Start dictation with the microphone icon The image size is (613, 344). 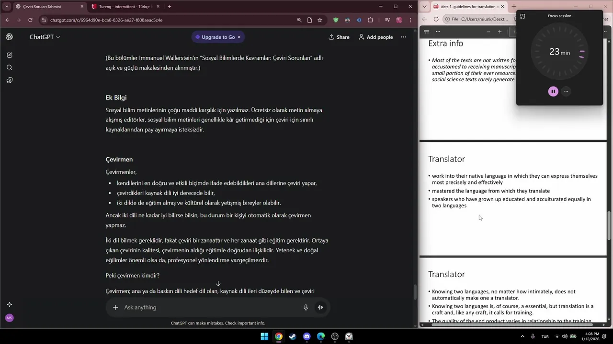point(306,307)
